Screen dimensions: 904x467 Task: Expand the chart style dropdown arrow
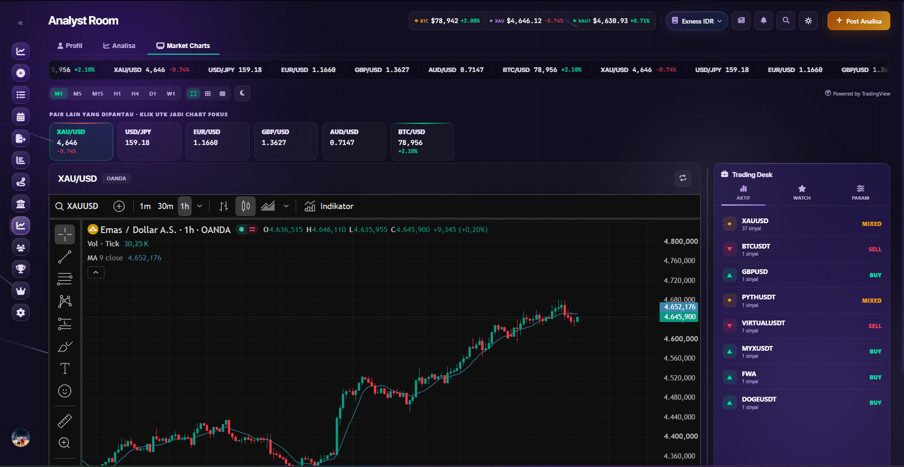pos(286,206)
